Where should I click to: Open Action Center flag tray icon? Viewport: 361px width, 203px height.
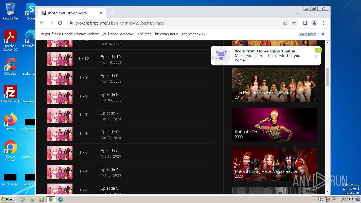coord(334,199)
